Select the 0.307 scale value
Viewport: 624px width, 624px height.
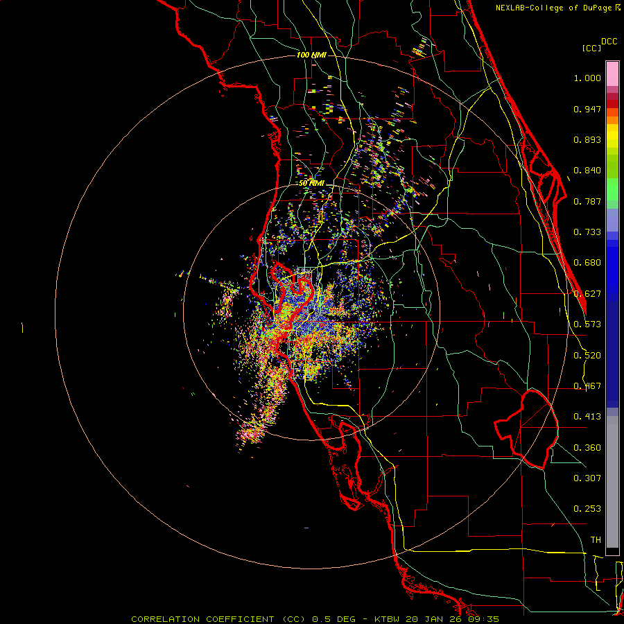(x=587, y=478)
